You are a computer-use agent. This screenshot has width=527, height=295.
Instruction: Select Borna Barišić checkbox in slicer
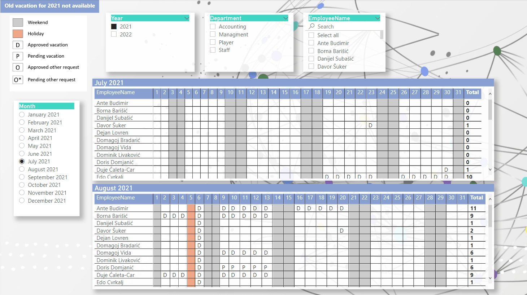point(311,51)
